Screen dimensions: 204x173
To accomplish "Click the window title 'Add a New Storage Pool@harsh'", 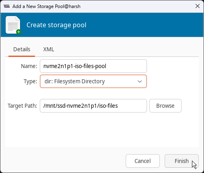I will [x=47, y=6].
